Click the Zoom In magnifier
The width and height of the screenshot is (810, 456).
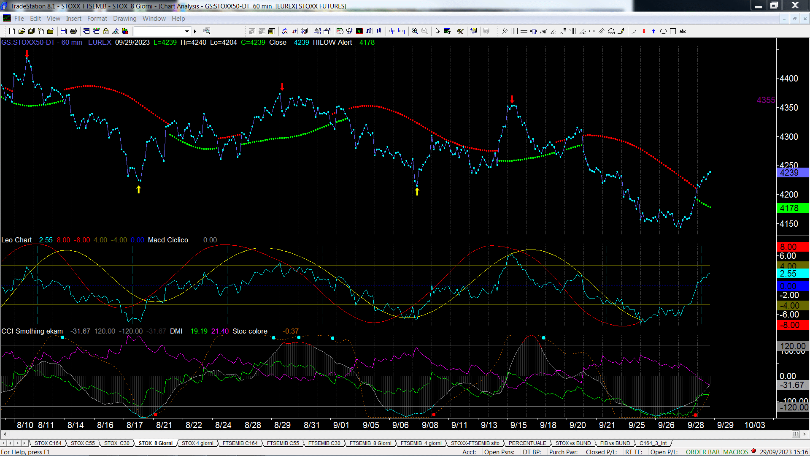(415, 31)
